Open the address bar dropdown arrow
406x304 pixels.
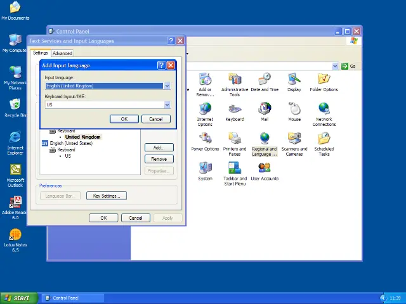[335, 66]
